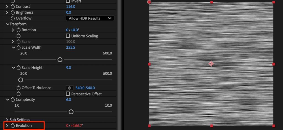The width and height of the screenshot is (283, 130).
Task: Toggle the Complexity stopwatch icon
Action: click(x=13, y=100)
